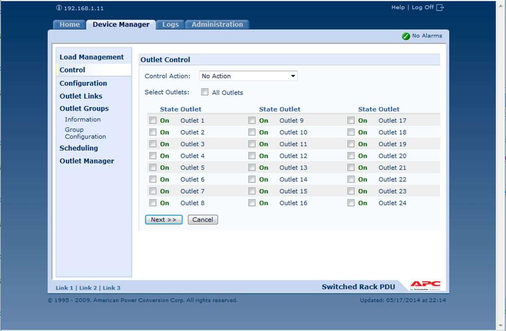Go to the Home tab
Viewport: 506px width, 331px height.
[x=70, y=25]
